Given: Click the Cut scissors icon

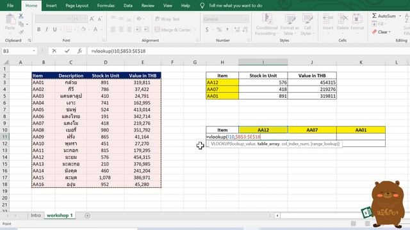Looking at the screenshot, I should coord(21,17).
